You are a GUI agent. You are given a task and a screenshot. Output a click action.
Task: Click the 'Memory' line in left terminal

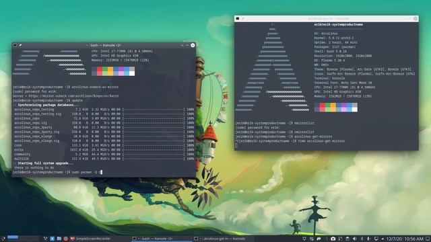click(x=121, y=60)
